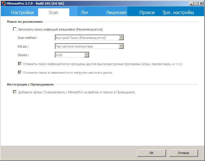Switch to the Настройки tab
The width and height of the screenshot is (205, 161).
click(22, 12)
